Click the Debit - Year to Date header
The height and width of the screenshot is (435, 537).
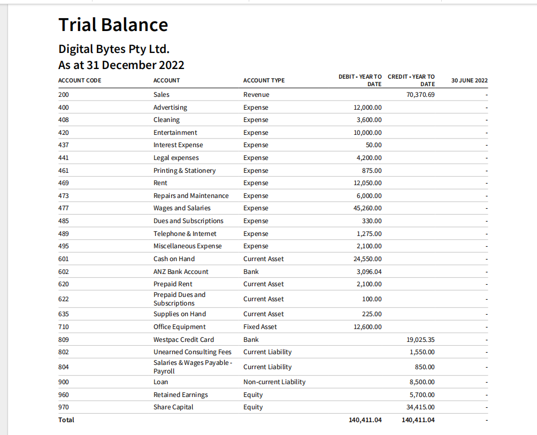(360, 80)
